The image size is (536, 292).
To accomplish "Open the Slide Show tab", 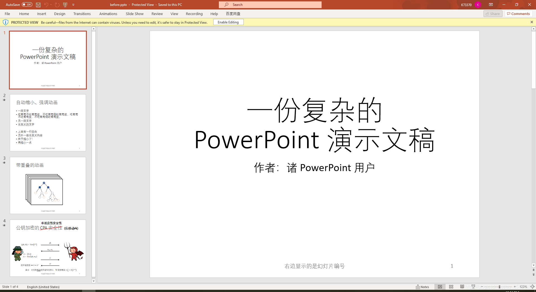I will pyautogui.click(x=135, y=14).
